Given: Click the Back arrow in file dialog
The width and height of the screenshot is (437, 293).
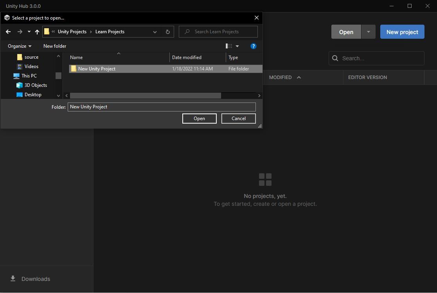Looking at the screenshot, I should click(8, 32).
